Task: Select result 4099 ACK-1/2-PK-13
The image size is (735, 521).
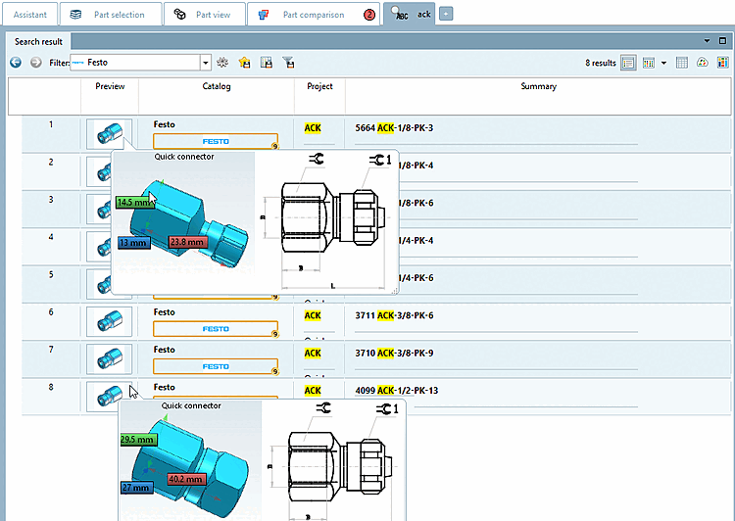Action: coord(397,391)
